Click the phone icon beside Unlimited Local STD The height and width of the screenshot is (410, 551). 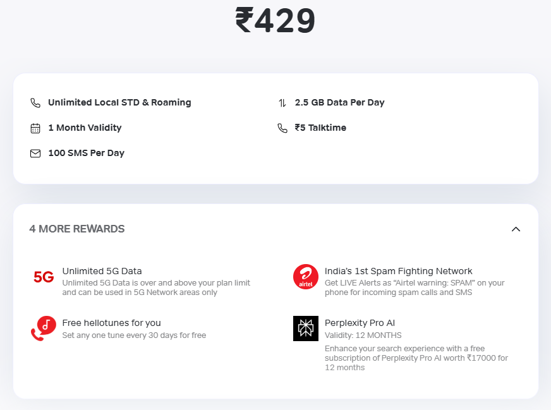pyautogui.click(x=35, y=102)
